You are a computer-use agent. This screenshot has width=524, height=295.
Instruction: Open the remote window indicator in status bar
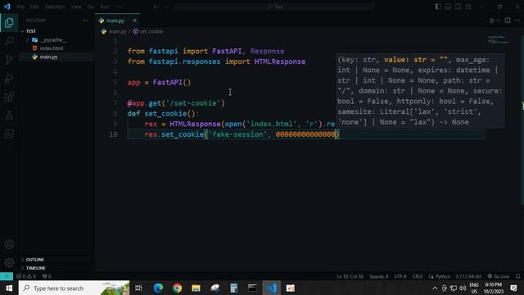pos(7,276)
